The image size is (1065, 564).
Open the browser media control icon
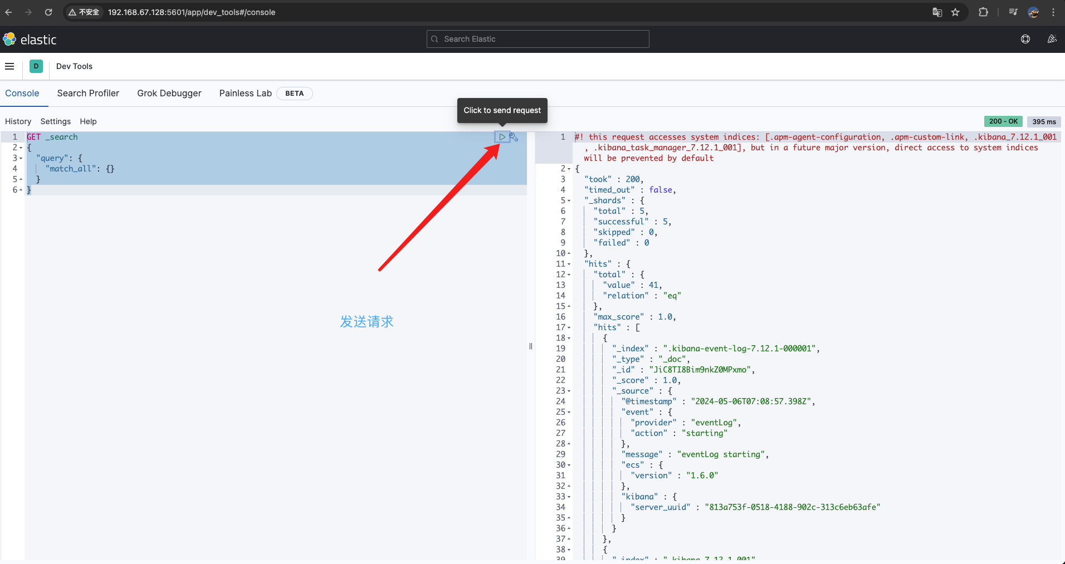click(x=1013, y=12)
